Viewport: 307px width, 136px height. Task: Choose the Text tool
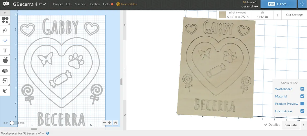pyautogui.click(x=5, y=50)
